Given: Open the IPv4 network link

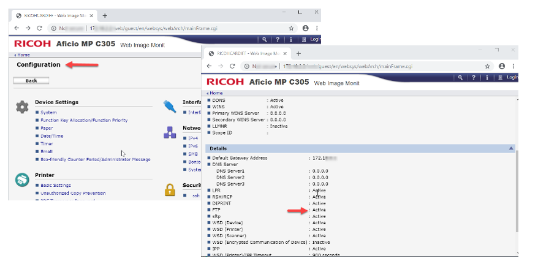Looking at the screenshot, I should pyautogui.click(x=193, y=138).
